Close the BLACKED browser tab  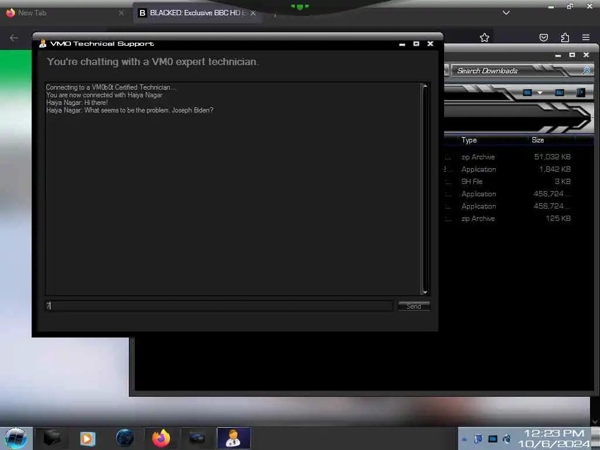pos(253,13)
